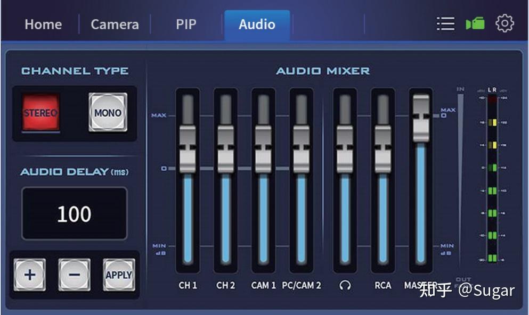Click the CH 2 fader knob

click(226, 149)
